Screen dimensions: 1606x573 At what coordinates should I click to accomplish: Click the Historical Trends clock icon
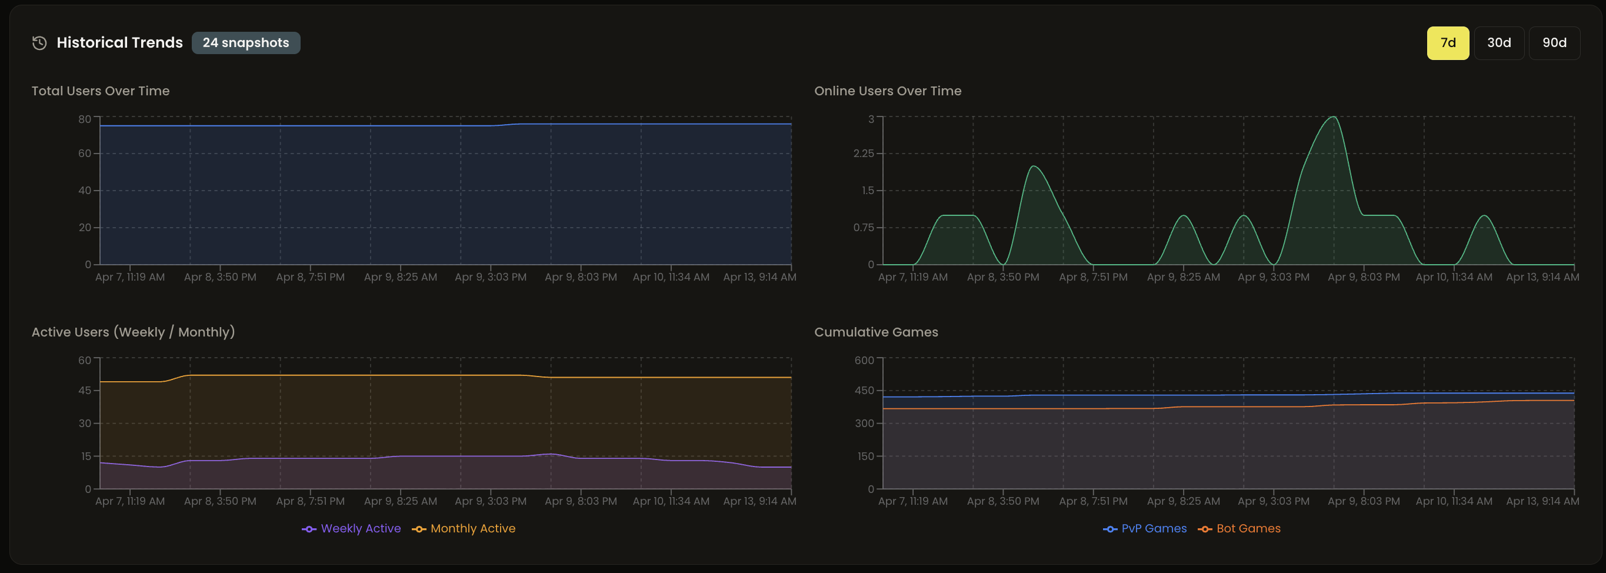(39, 43)
